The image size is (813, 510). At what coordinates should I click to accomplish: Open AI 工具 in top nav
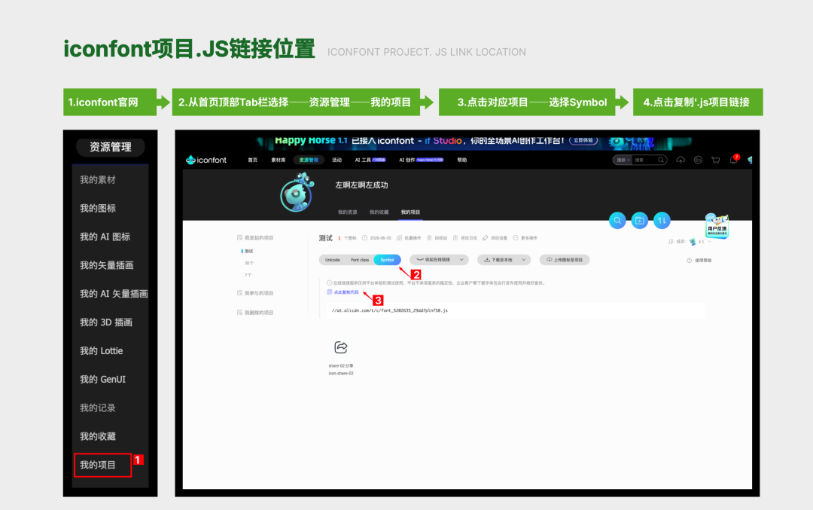pyautogui.click(x=370, y=160)
